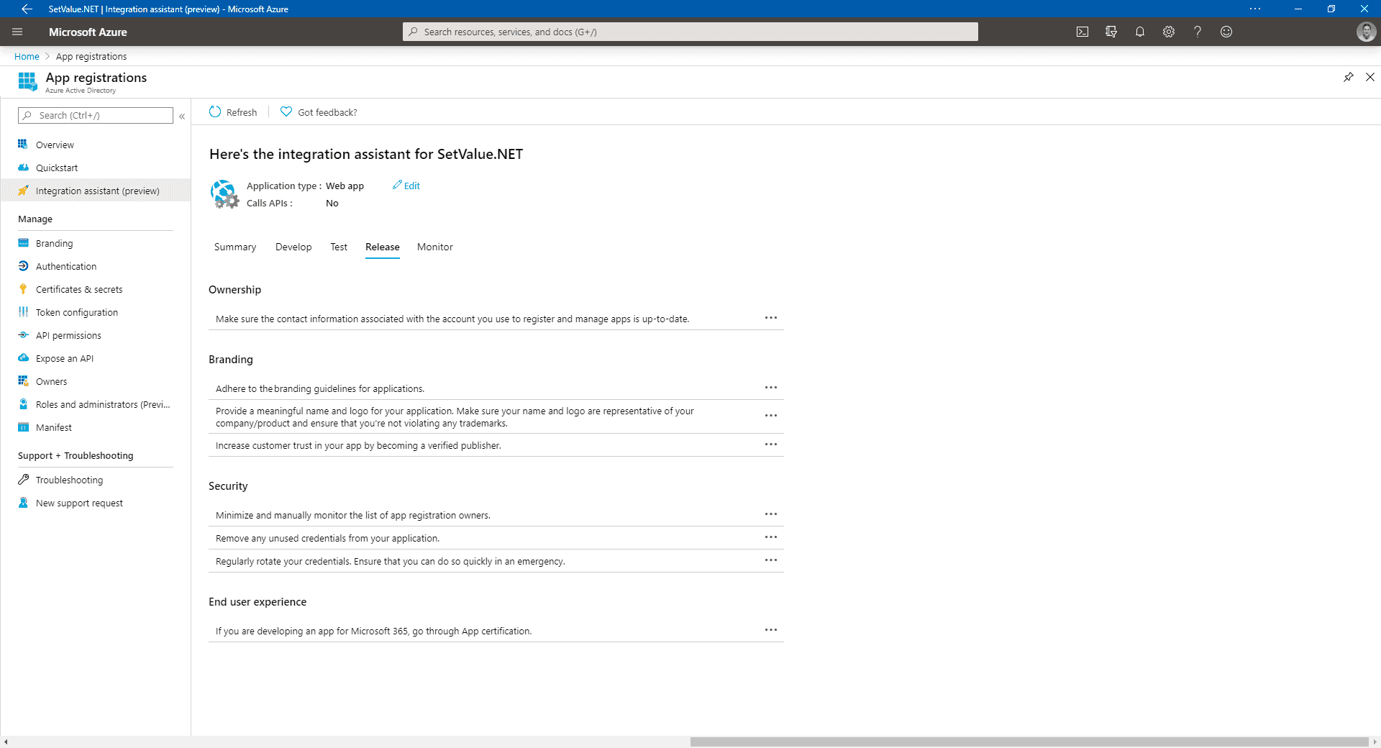Pin the App registrations blade
This screenshot has height=748, width=1381.
click(1349, 77)
